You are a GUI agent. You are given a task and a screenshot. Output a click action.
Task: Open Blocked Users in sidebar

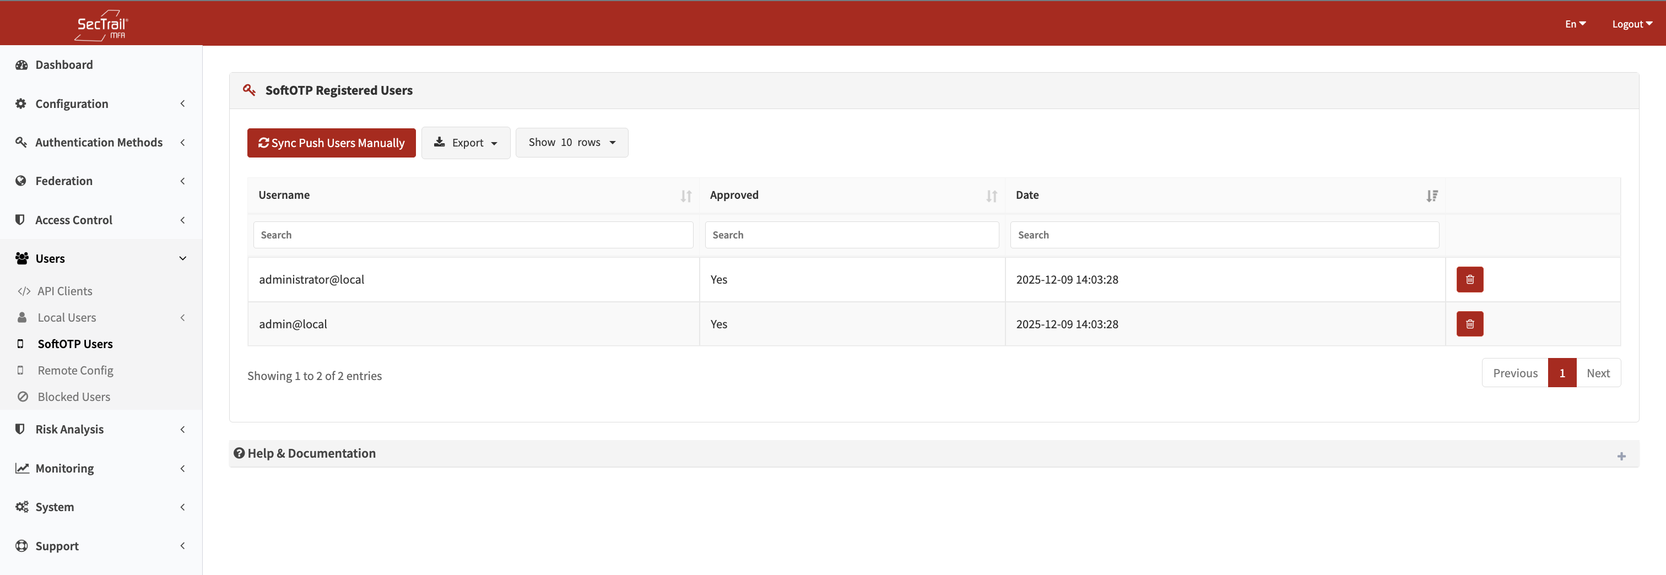coord(74,397)
